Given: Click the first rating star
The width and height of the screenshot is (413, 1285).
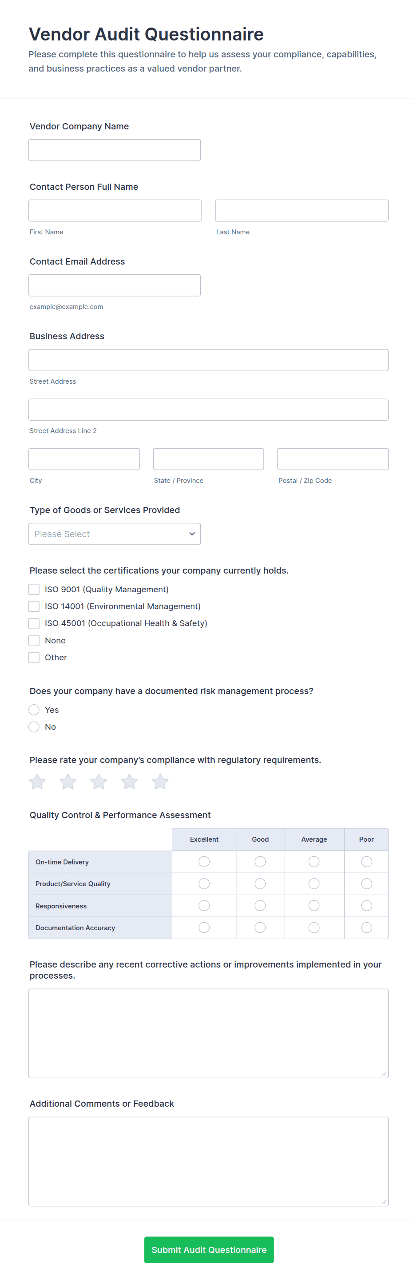Looking at the screenshot, I should point(37,782).
